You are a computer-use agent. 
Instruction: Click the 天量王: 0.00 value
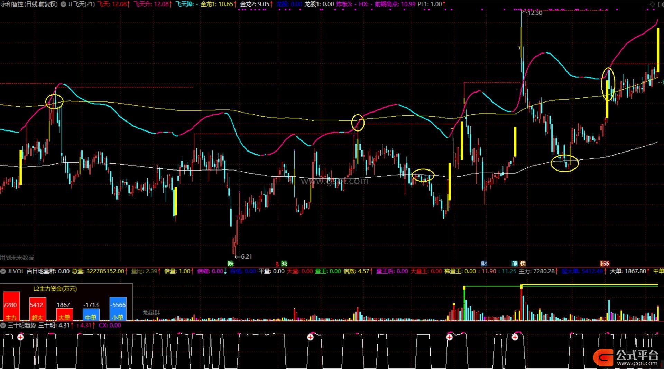(426, 271)
